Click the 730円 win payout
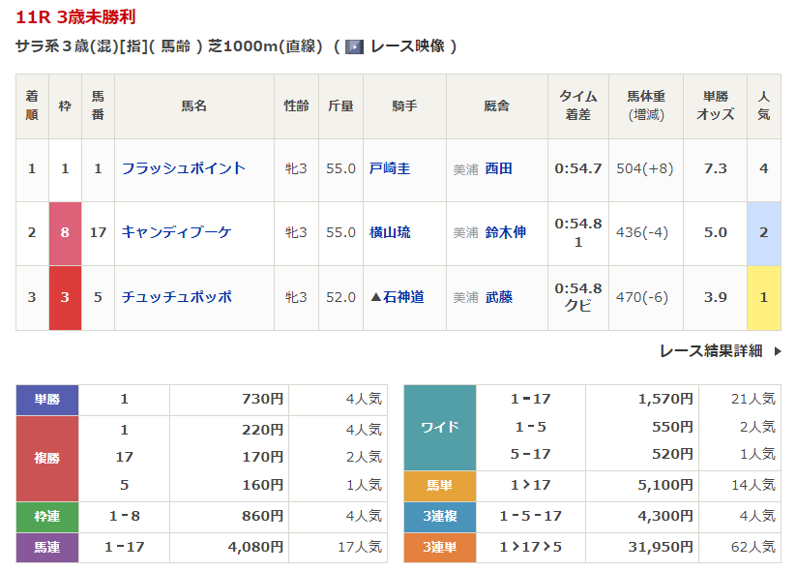Viewport: 796px width, 571px height. pos(262,400)
